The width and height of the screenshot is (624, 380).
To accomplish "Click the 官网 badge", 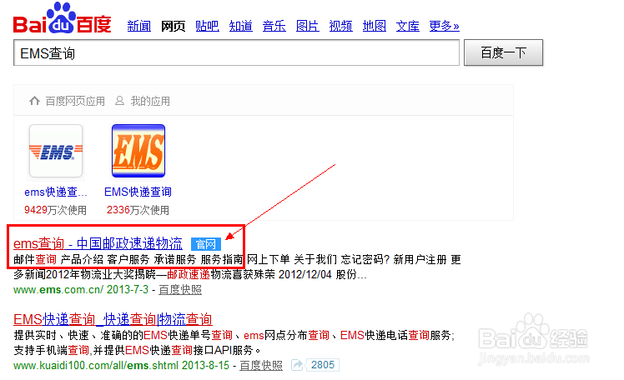I will (x=206, y=244).
